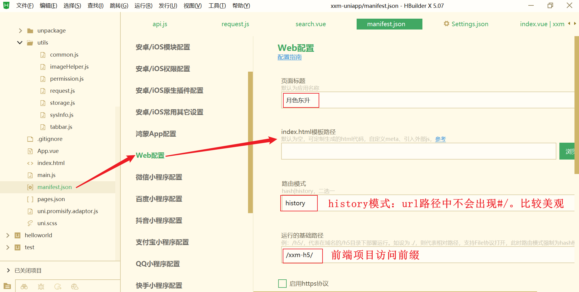
Task: Open the 配置指南 link
Action: 290,57
